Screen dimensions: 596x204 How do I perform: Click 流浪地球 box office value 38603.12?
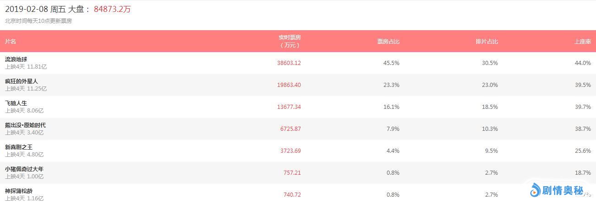pyautogui.click(x=289, y=63)
